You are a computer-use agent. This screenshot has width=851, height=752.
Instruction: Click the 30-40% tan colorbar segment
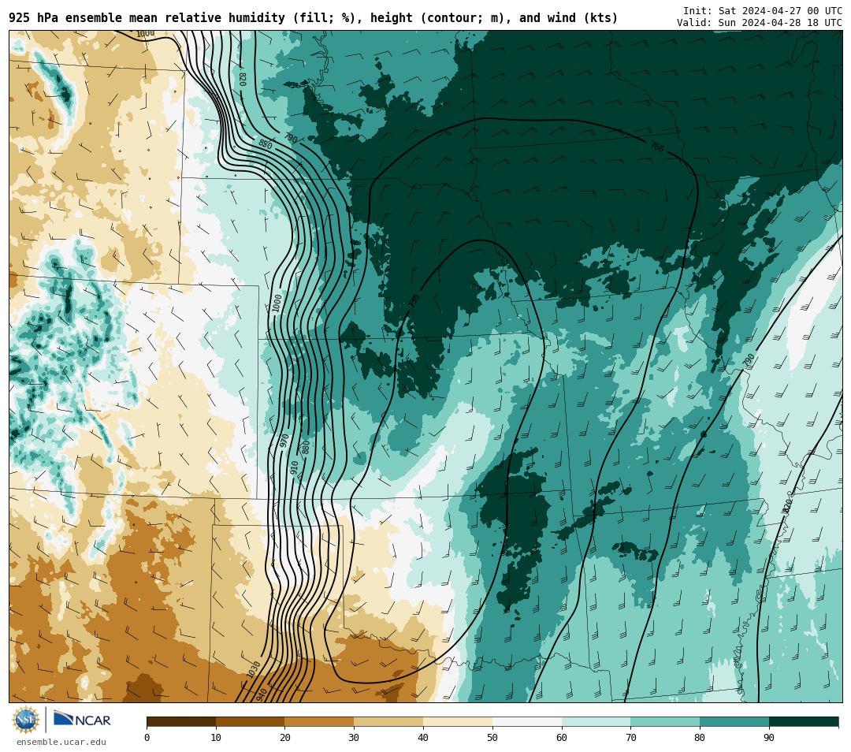(x=388, y=721)
